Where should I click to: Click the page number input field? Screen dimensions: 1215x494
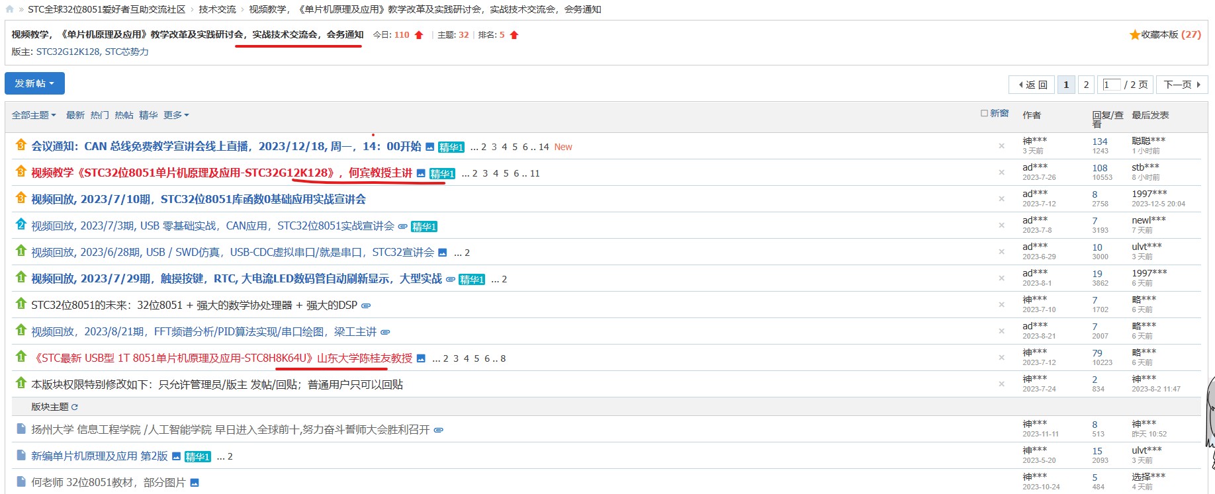click(x=1112, y=85)
